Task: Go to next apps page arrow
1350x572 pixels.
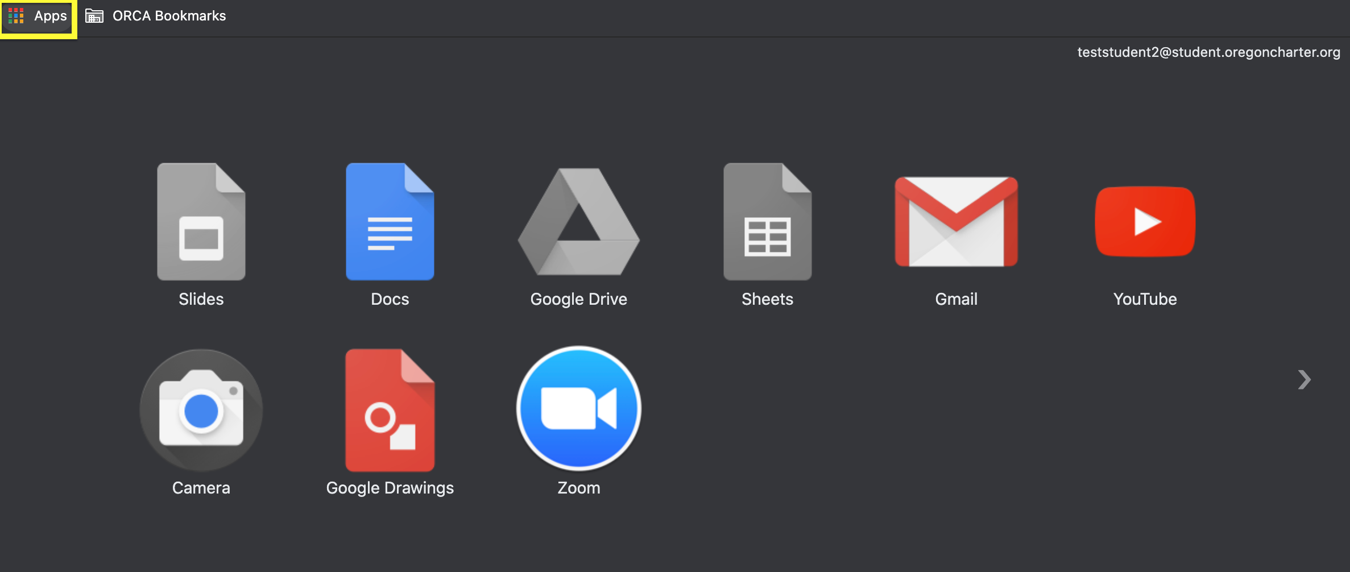Action: (x=1305, y=380)
